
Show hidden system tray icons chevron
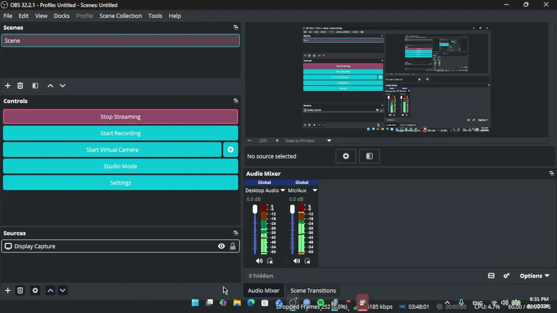tap(447, 303)
